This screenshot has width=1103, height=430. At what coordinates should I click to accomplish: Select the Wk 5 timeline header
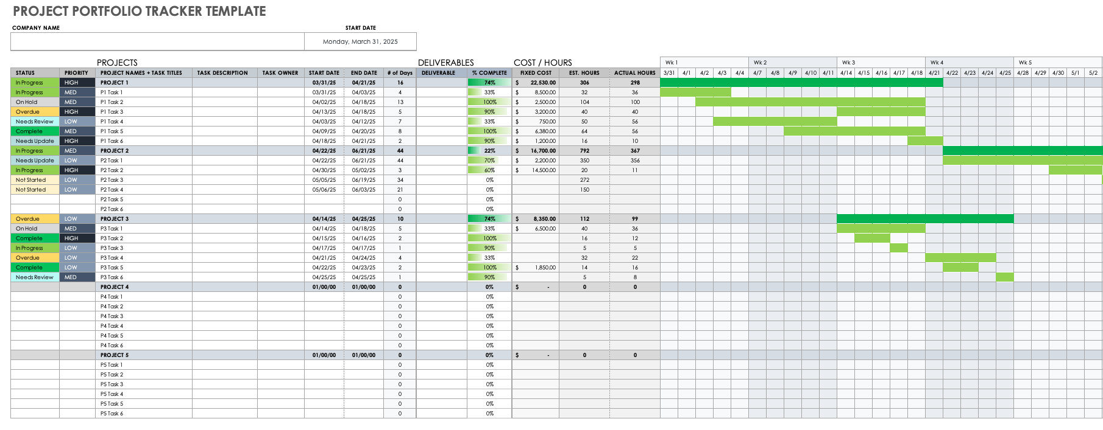(x=1058, y=63)
